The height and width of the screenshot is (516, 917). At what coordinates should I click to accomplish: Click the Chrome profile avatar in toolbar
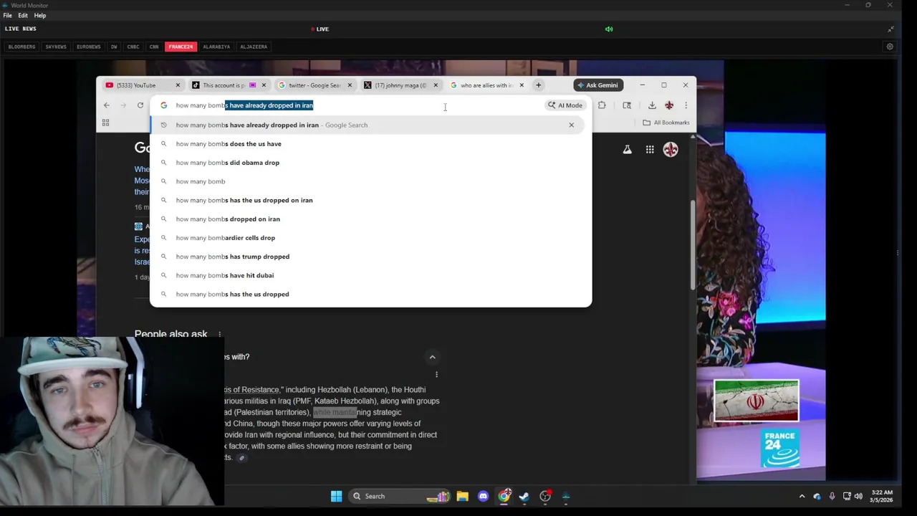[x=669, y=105]
